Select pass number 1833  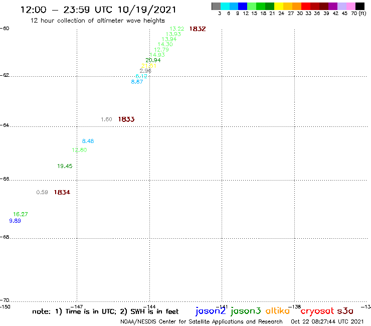point(126,119)
